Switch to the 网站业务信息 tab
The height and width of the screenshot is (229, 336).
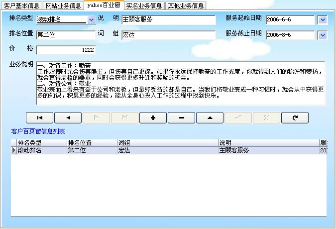pyautogui.click(x=63, y=6)
